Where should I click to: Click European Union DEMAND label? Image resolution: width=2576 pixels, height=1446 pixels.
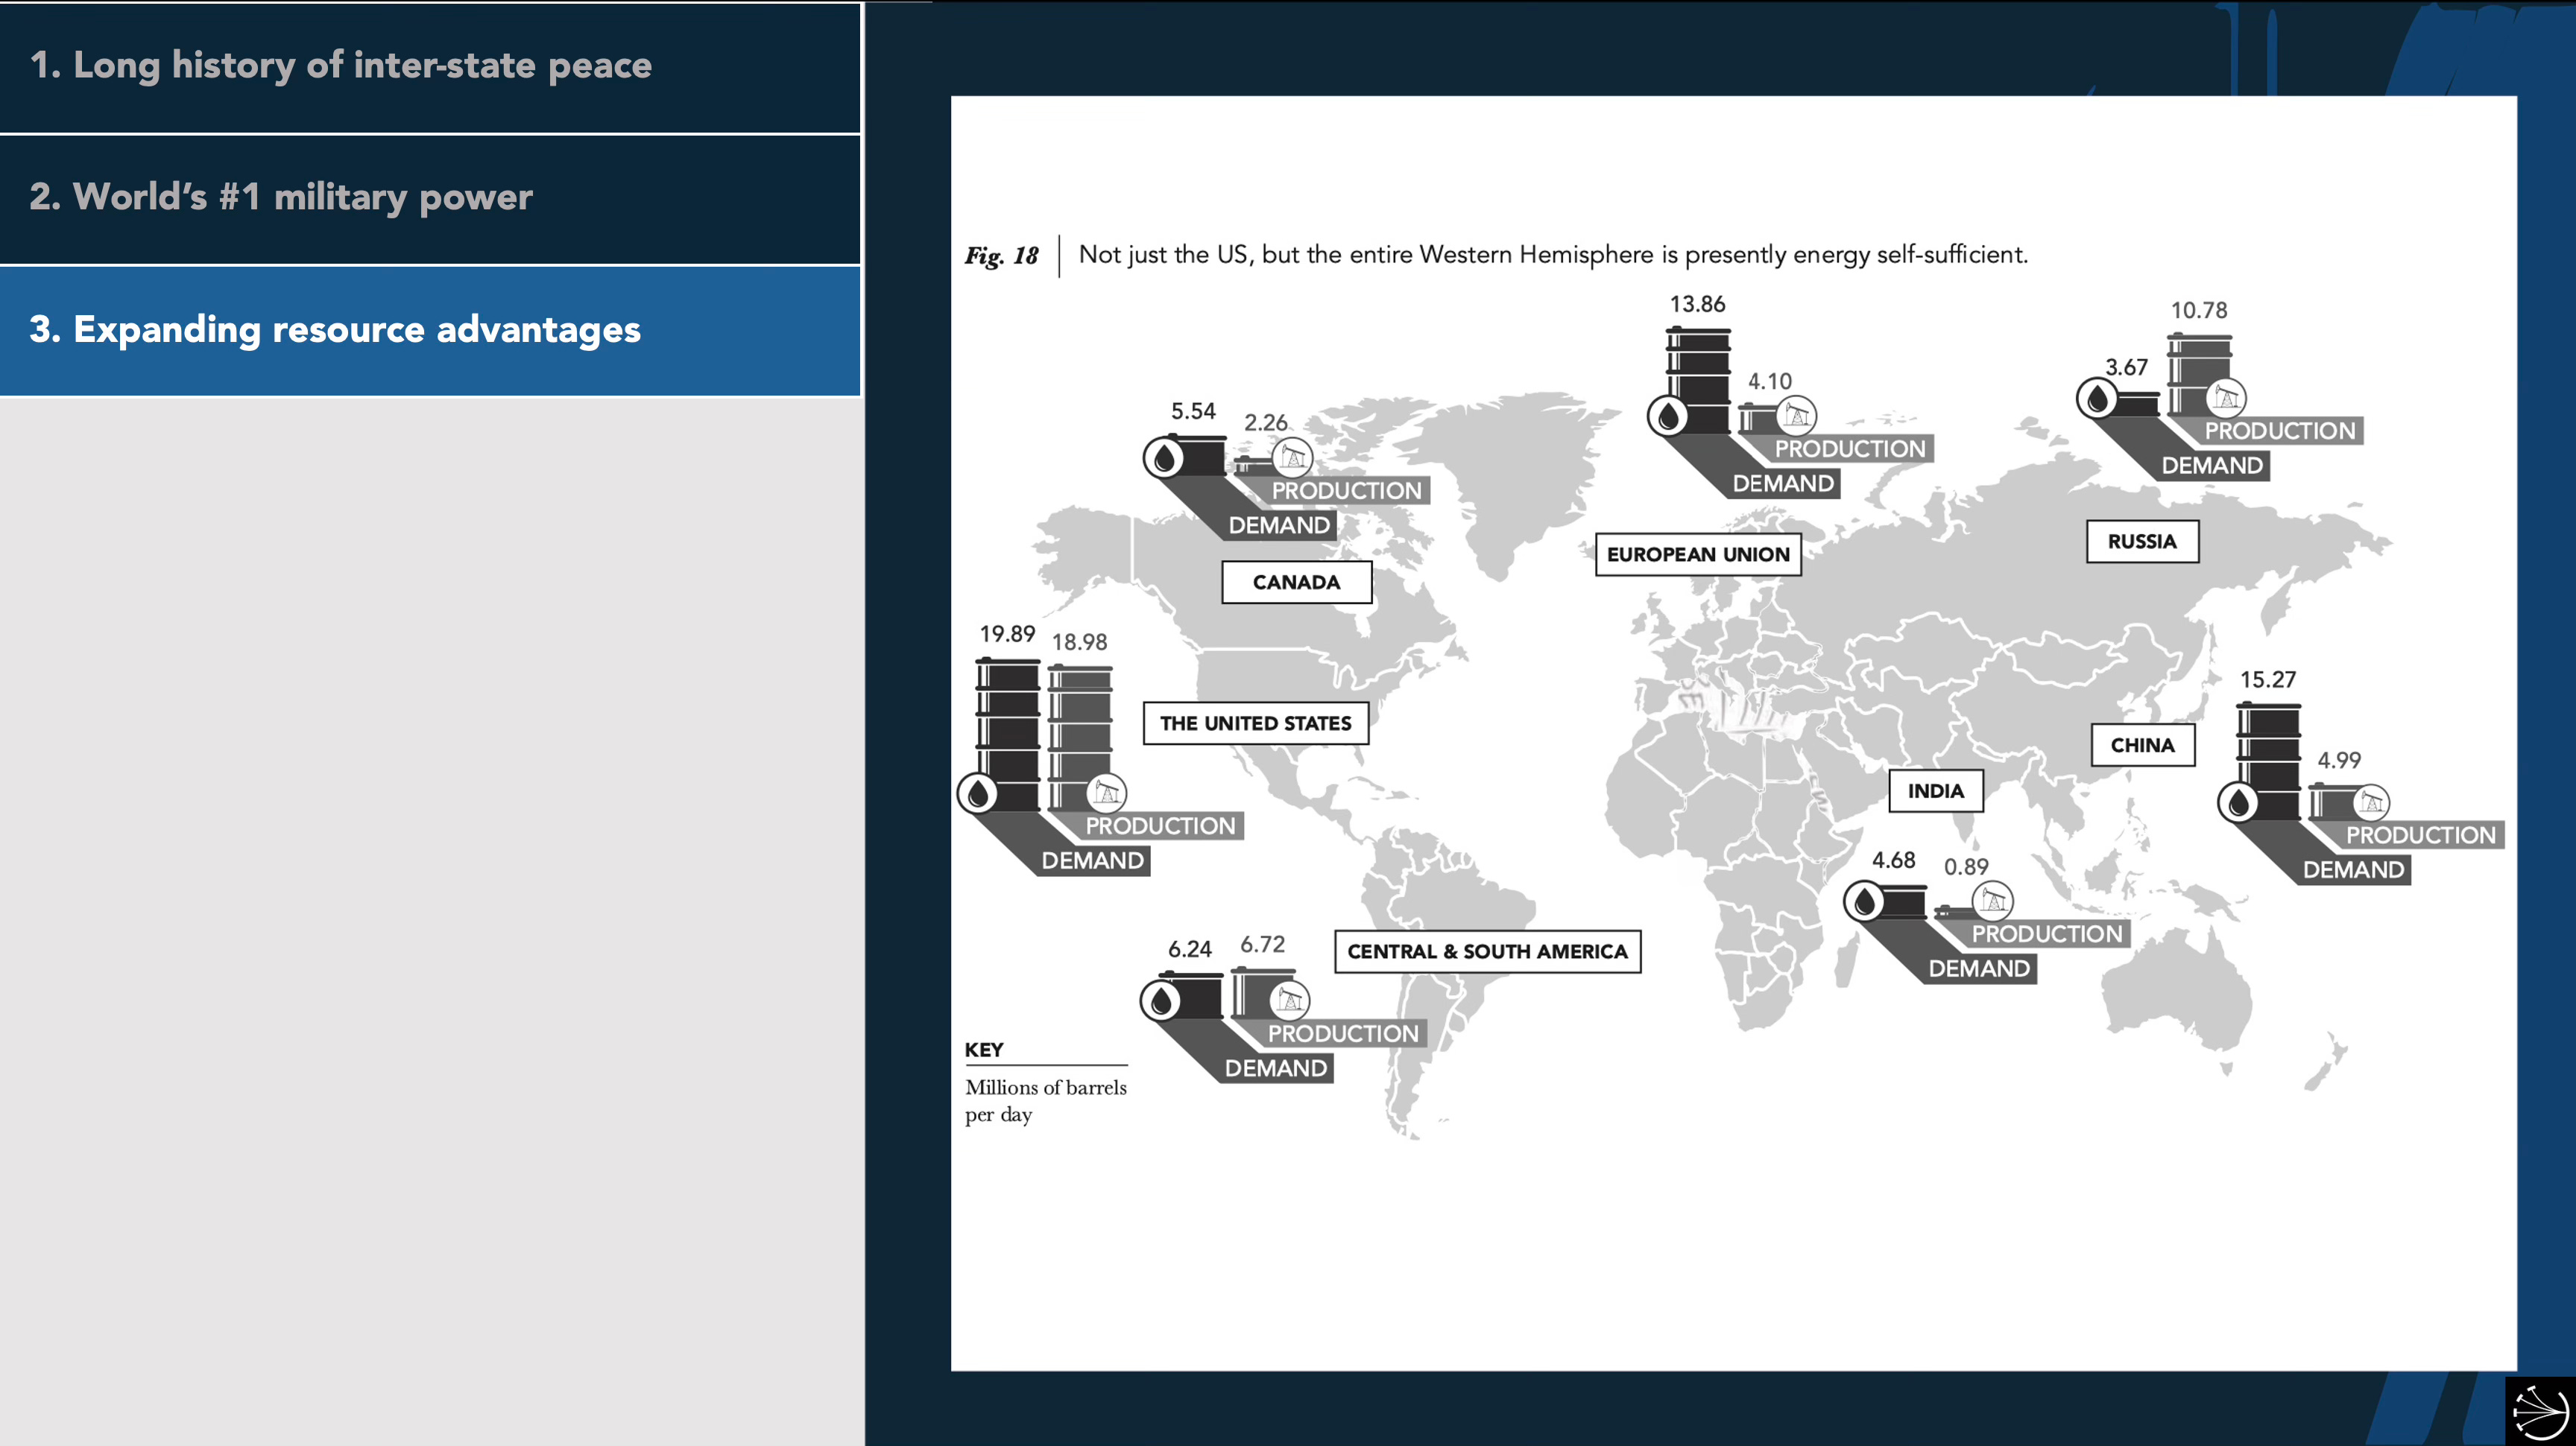[x=1783, y=483]
